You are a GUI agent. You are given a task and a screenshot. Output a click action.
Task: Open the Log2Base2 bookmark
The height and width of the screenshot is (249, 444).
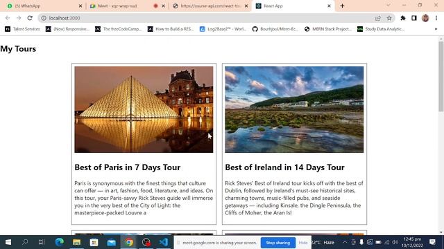tap(223, 29)
